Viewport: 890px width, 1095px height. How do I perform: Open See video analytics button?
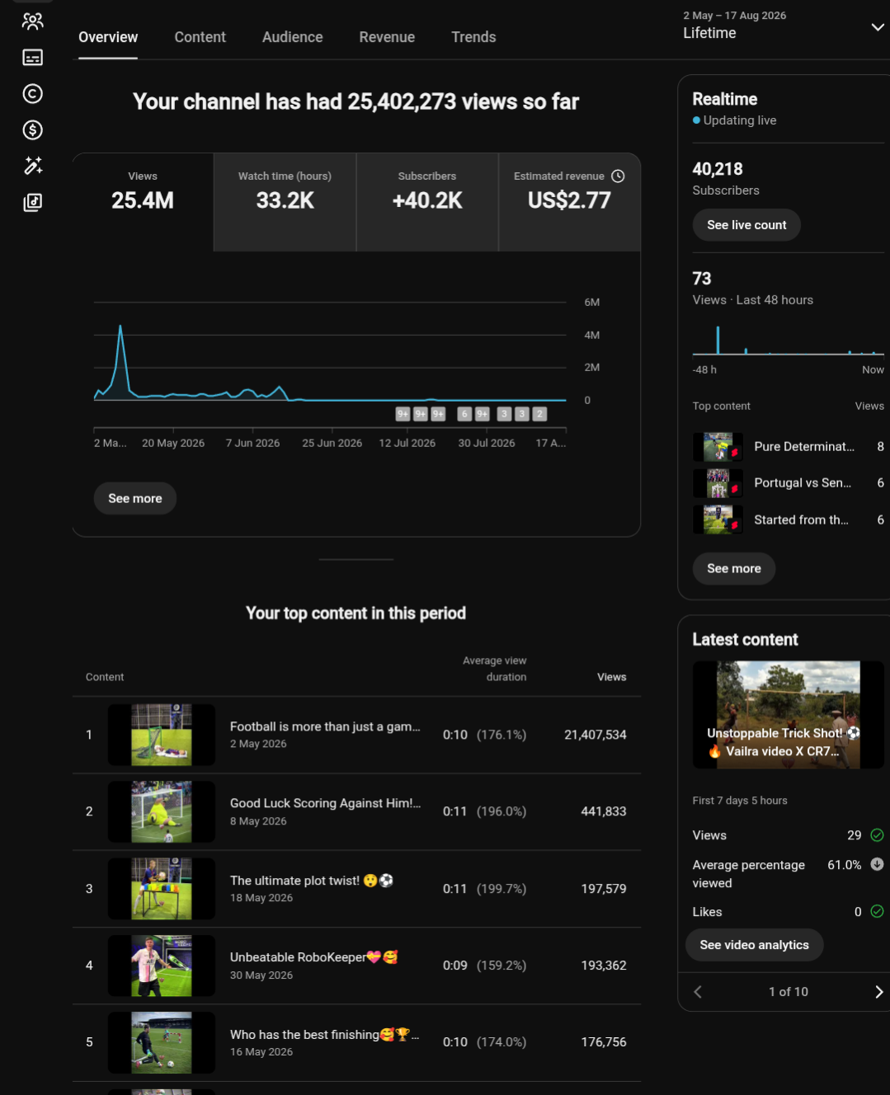point(754,945)
